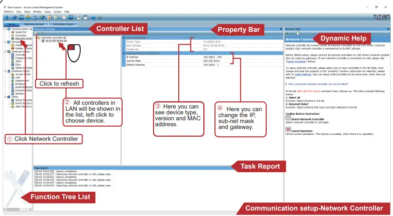Viewport: 393px width, 216px height.
Task: Open Holiday Schedule tree item
Action: [x=21, y=48]
